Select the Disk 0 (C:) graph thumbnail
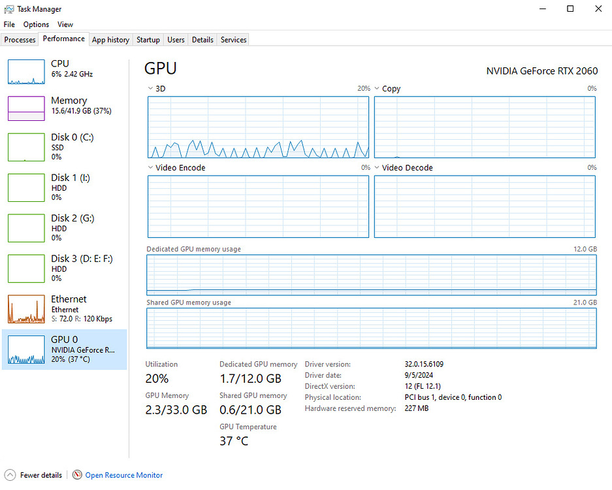Screen dimensions: 612x490 click(x=26, y=147)
